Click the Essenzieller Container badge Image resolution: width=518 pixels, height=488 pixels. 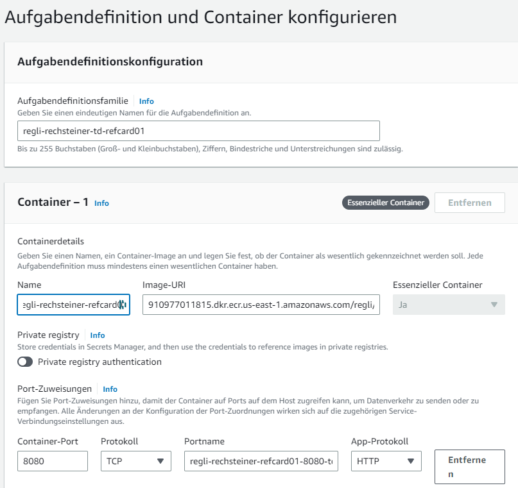[385, 203]
